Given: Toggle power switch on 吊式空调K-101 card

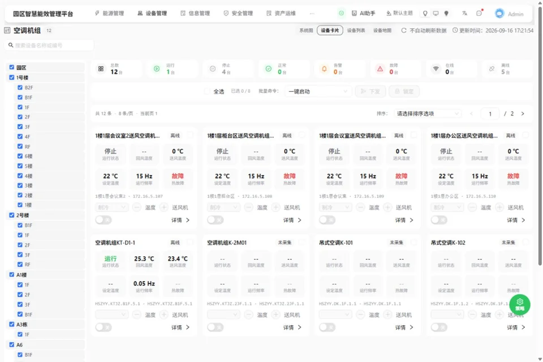Looking at the screenshot, I should [327, 327].
